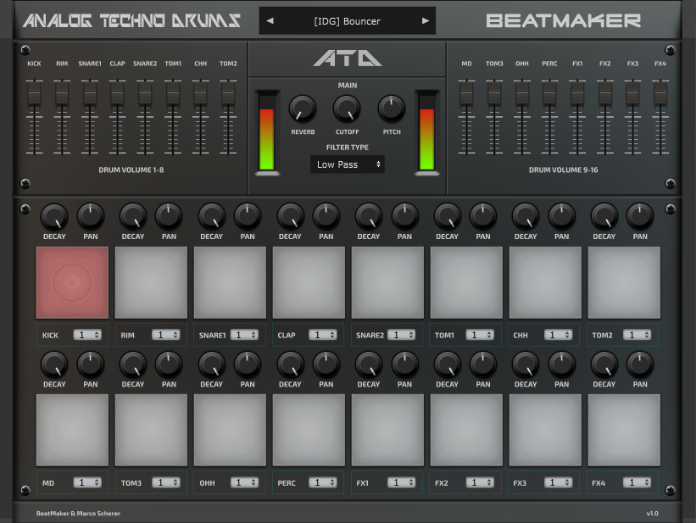Screen dimensions: 696x523
Task: Open the [IDG] Bouncer preset name display
Action: (x=347, y=21)
